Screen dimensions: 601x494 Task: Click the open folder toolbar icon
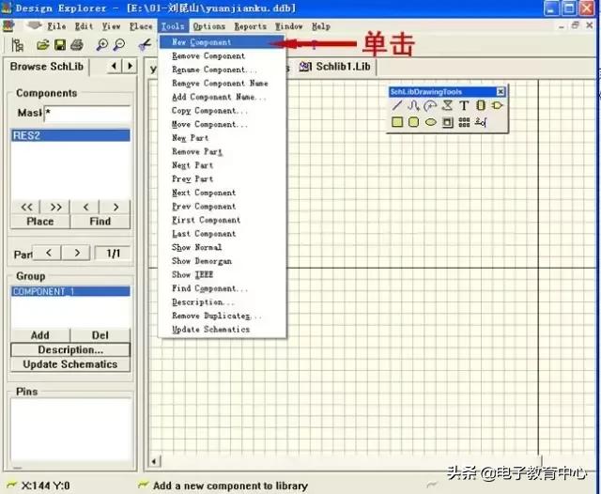43,45
